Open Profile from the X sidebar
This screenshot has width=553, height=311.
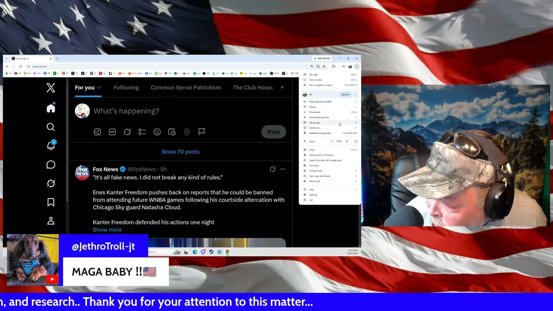pos(51,221)
